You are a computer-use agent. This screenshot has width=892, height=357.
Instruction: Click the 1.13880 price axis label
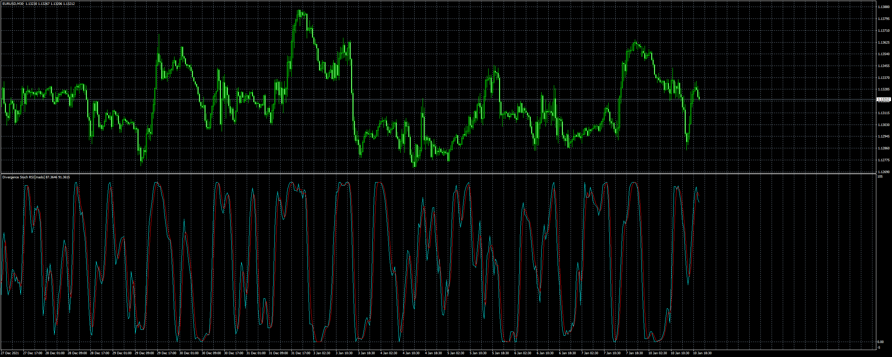tap(883, 7)
